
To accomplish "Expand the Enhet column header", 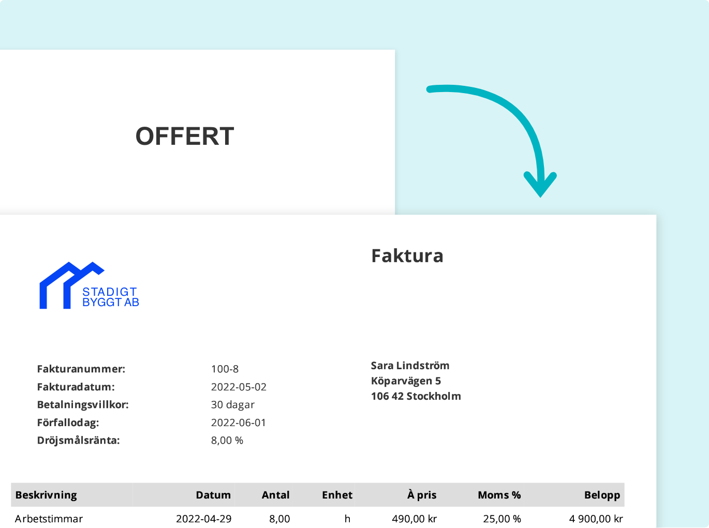I will point(337,495).
